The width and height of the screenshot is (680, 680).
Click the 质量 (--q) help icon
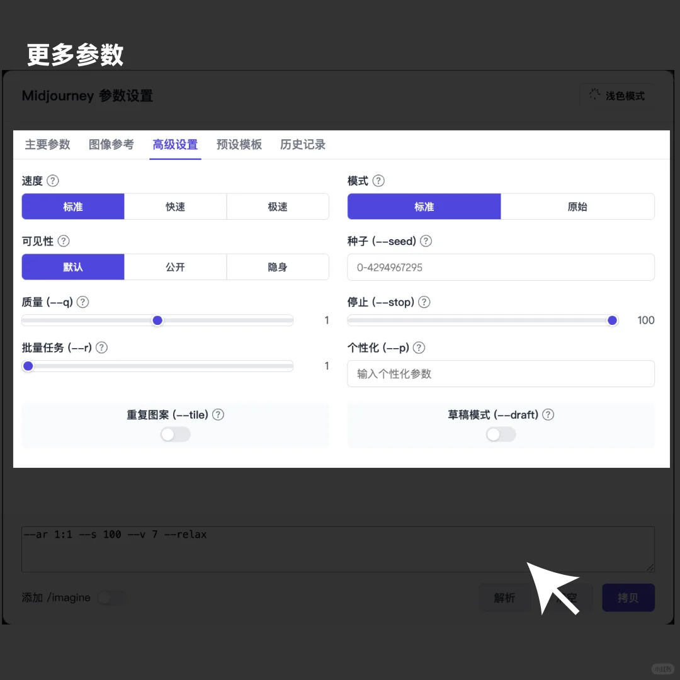(x=82, y=302)
